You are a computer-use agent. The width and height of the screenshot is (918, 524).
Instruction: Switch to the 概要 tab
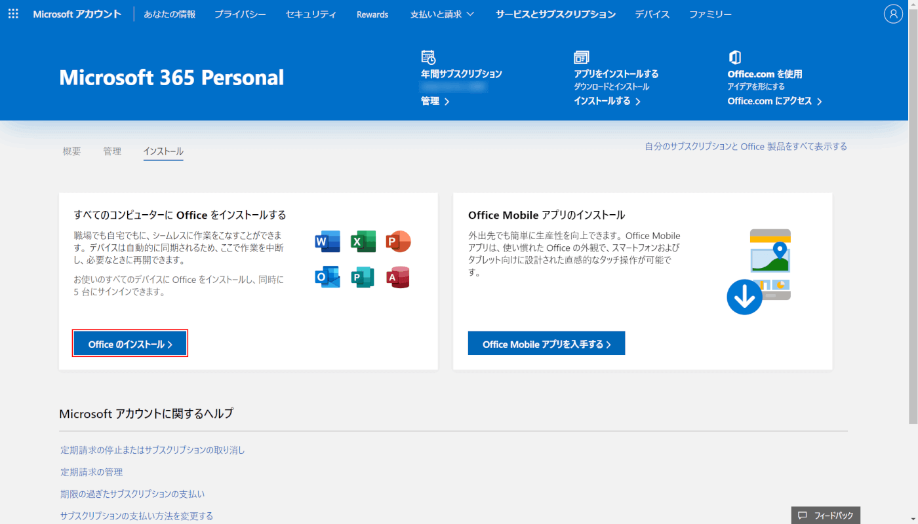point(71,151)
